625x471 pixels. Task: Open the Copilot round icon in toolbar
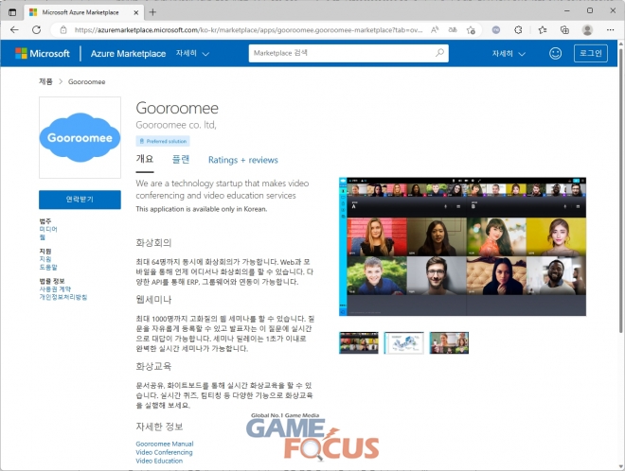(496, 30)
